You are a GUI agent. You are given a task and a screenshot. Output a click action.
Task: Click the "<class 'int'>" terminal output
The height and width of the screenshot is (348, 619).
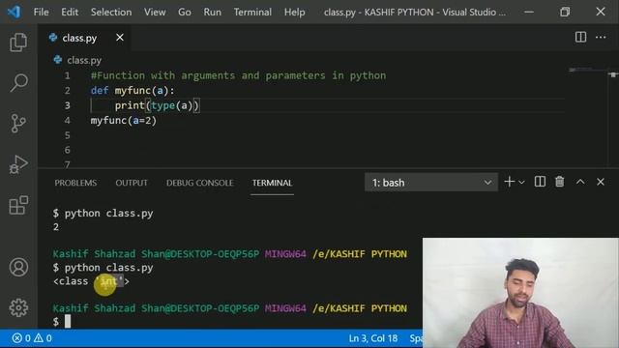91,281
